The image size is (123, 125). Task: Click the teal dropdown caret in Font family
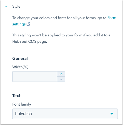(111, 114)
